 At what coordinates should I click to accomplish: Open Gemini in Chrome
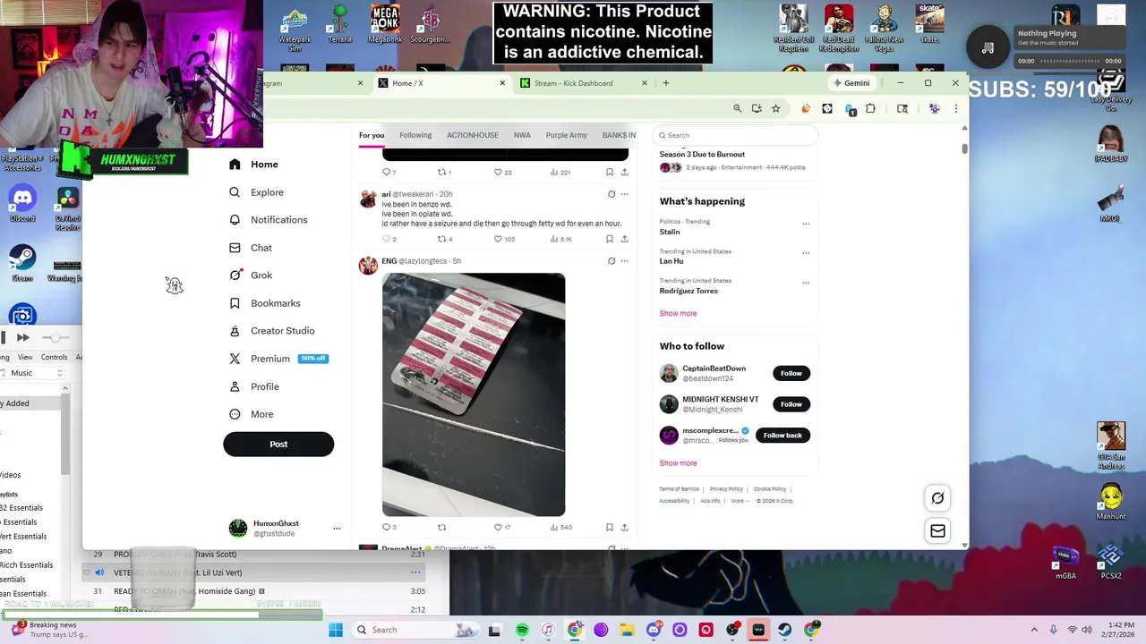[851, 83]
